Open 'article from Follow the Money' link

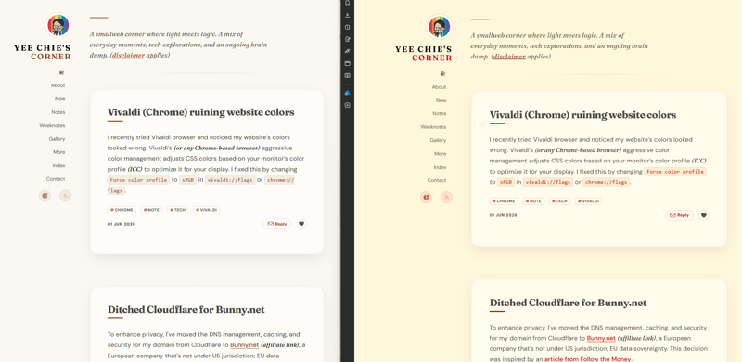pyautogui.click(x=587, y=359)
